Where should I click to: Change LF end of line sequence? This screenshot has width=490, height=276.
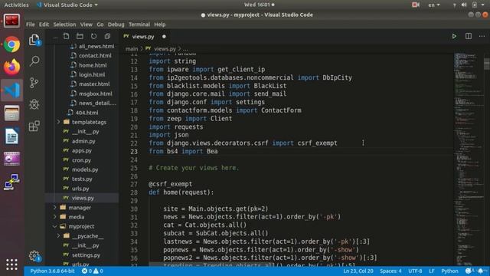[432, 271]
